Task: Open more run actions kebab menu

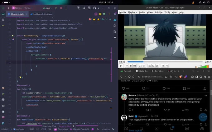Action: [x=66, y=8]
